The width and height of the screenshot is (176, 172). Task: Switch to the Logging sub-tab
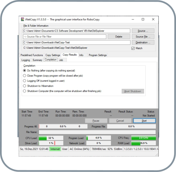coord(26,60)
